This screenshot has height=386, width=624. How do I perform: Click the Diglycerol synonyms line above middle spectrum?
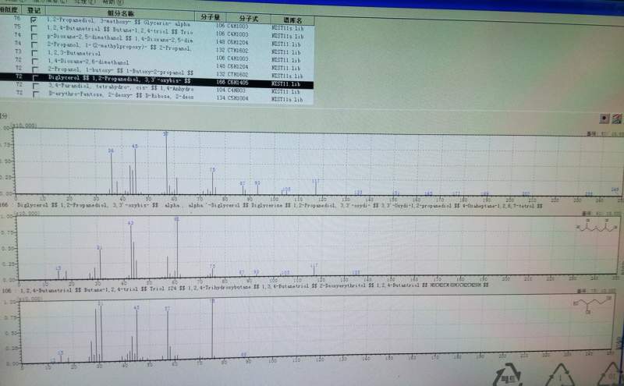coord(280,206)
